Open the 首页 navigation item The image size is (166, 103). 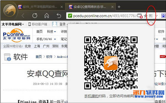pos(39,32)
